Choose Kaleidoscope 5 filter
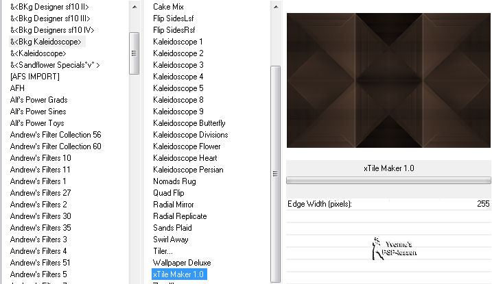This screenshot has width=492, height=284. coord(178,88)
